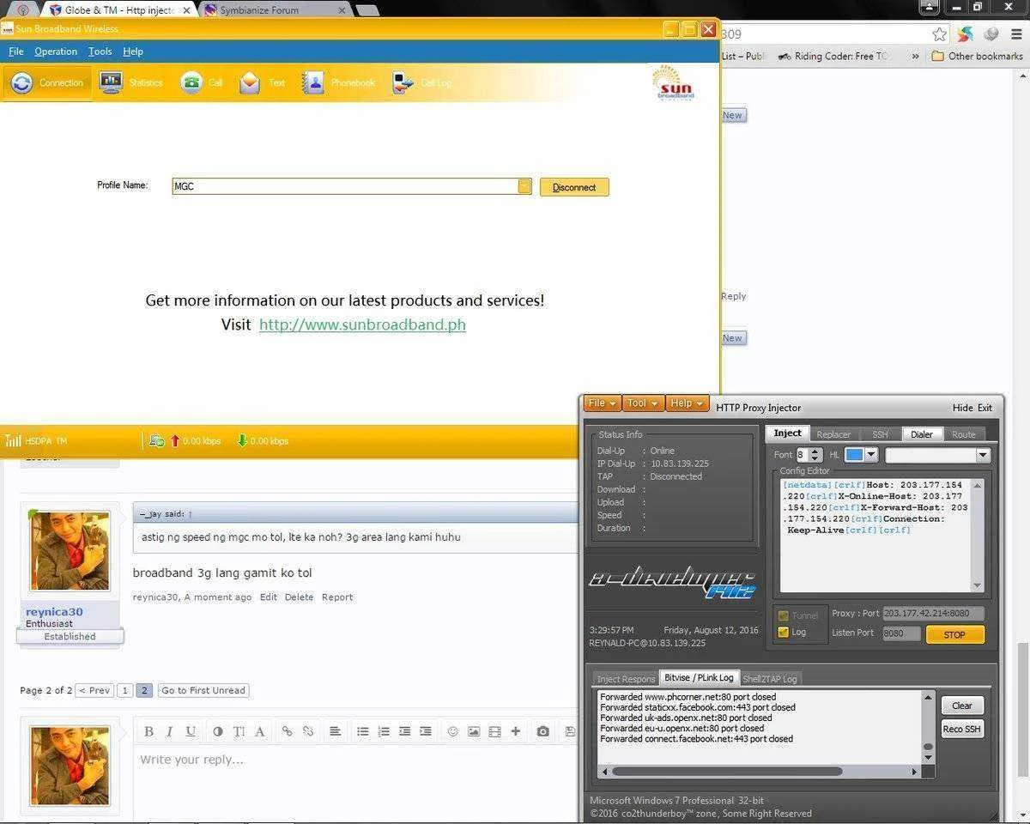Viewport: 1030px width, 824px height.
Task: Adjust the Font size stepper showing 8
Action: tap(816, 455)
